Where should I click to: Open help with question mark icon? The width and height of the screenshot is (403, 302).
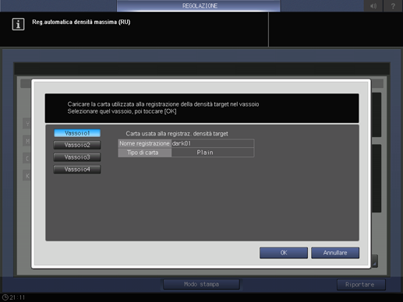point(393,5)
